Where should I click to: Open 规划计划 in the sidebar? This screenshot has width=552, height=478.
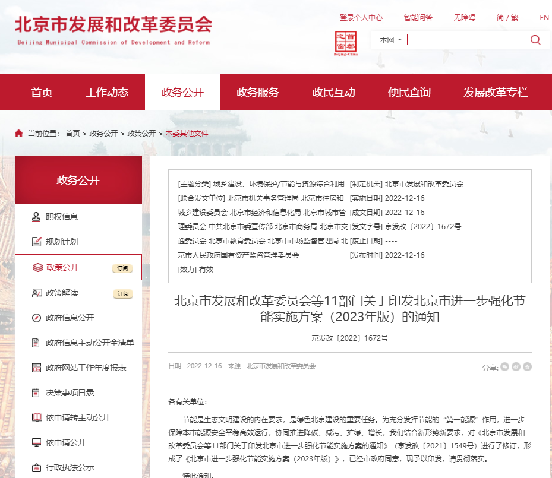pos(62,242)
